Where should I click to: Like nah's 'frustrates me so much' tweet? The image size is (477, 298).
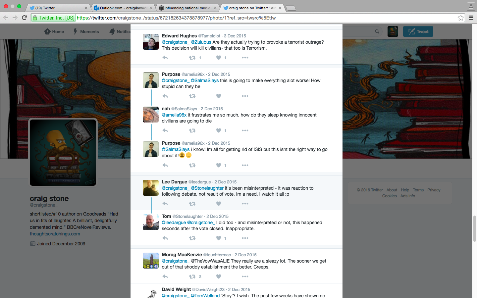tap(219, 130)
